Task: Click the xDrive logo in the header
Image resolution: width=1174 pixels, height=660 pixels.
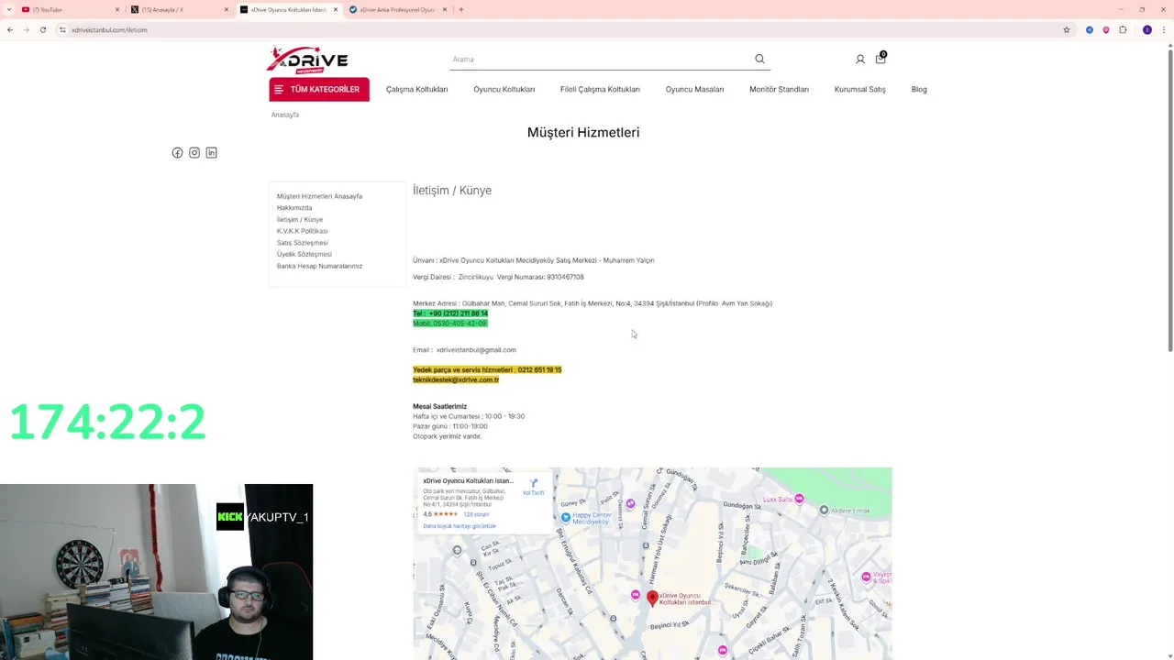Action: (307, 60)
